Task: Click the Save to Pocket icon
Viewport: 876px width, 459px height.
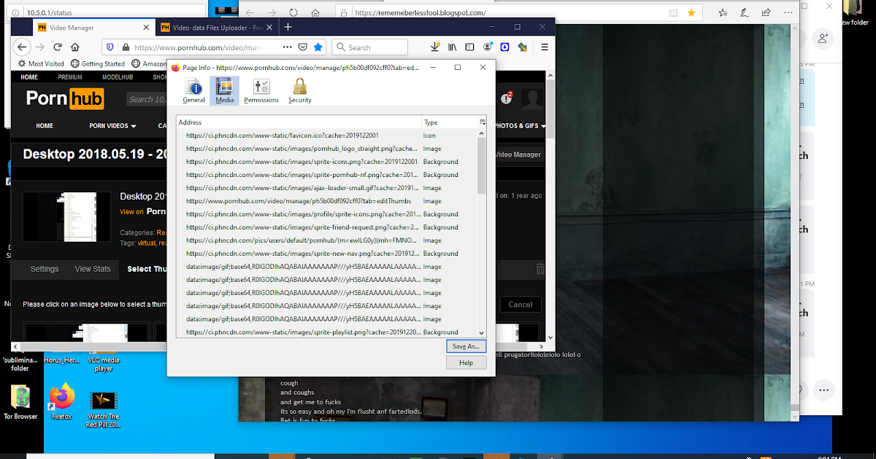Action: pyautogui.click(x=303, y=47)
